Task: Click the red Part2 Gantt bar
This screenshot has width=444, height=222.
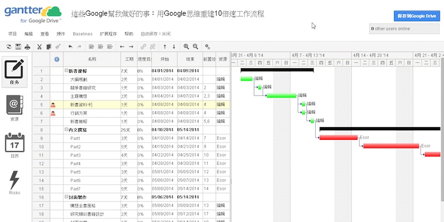Action: click(x=391, y=146)
